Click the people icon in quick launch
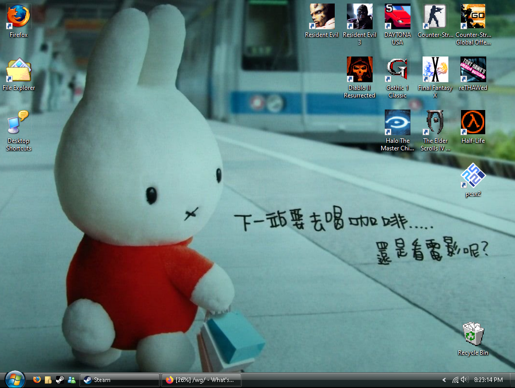 click(x=71, y=380)
